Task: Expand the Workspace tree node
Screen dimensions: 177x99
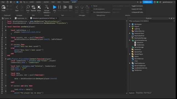Action: pos(130,24)
